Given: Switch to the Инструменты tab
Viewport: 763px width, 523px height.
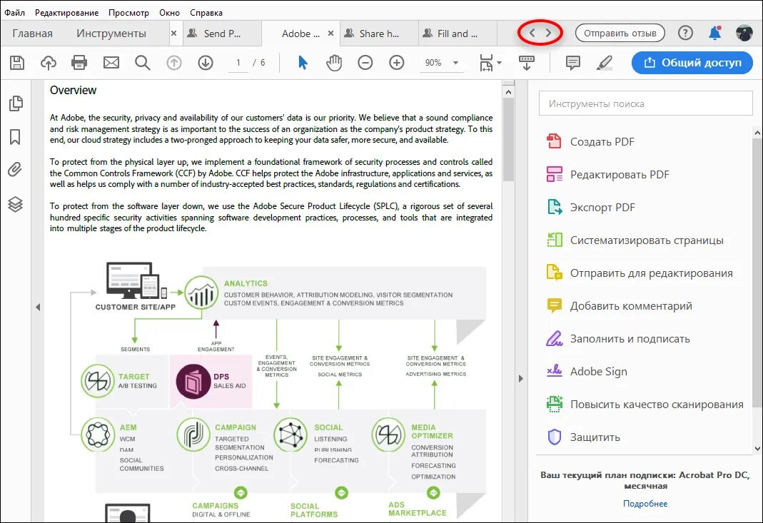Looking at the screenshot, I should [111, 33].
